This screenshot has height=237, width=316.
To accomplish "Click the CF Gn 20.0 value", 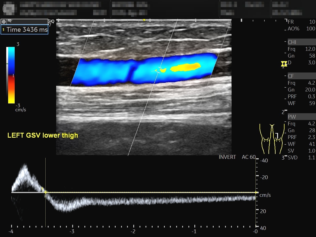I will point(310,90).
